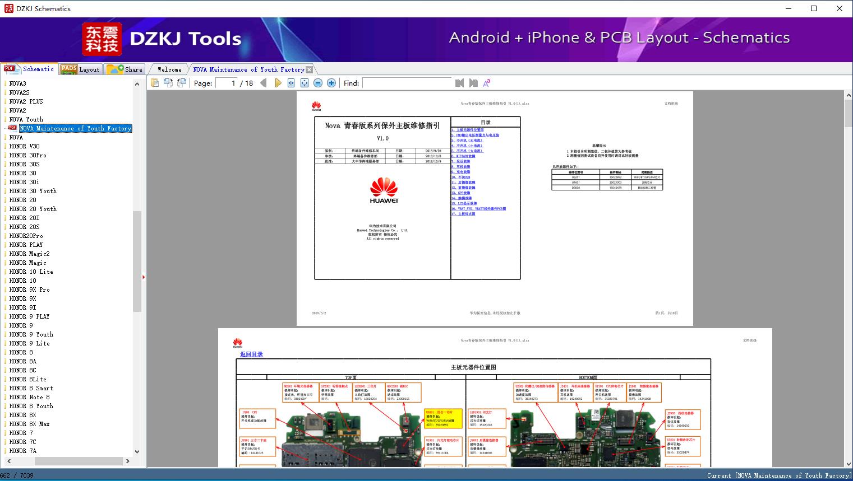Select the NOVA Youth folder
Viewport: 853px width, 481px height.
coord(26,119)
